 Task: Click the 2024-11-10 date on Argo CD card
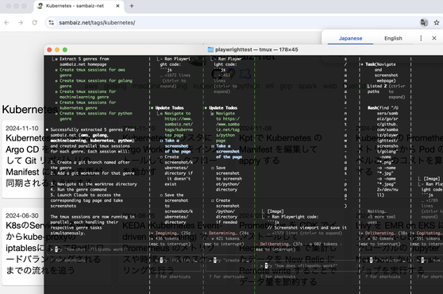pos(22,129)
